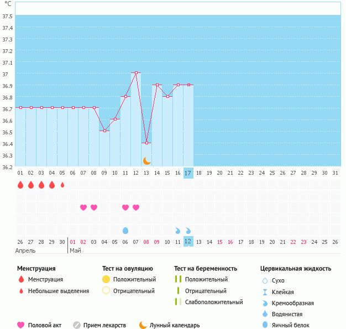Click the menstruation drop on cycle day 01
This screenshot has width=346, height=329.
pos(20,185)
